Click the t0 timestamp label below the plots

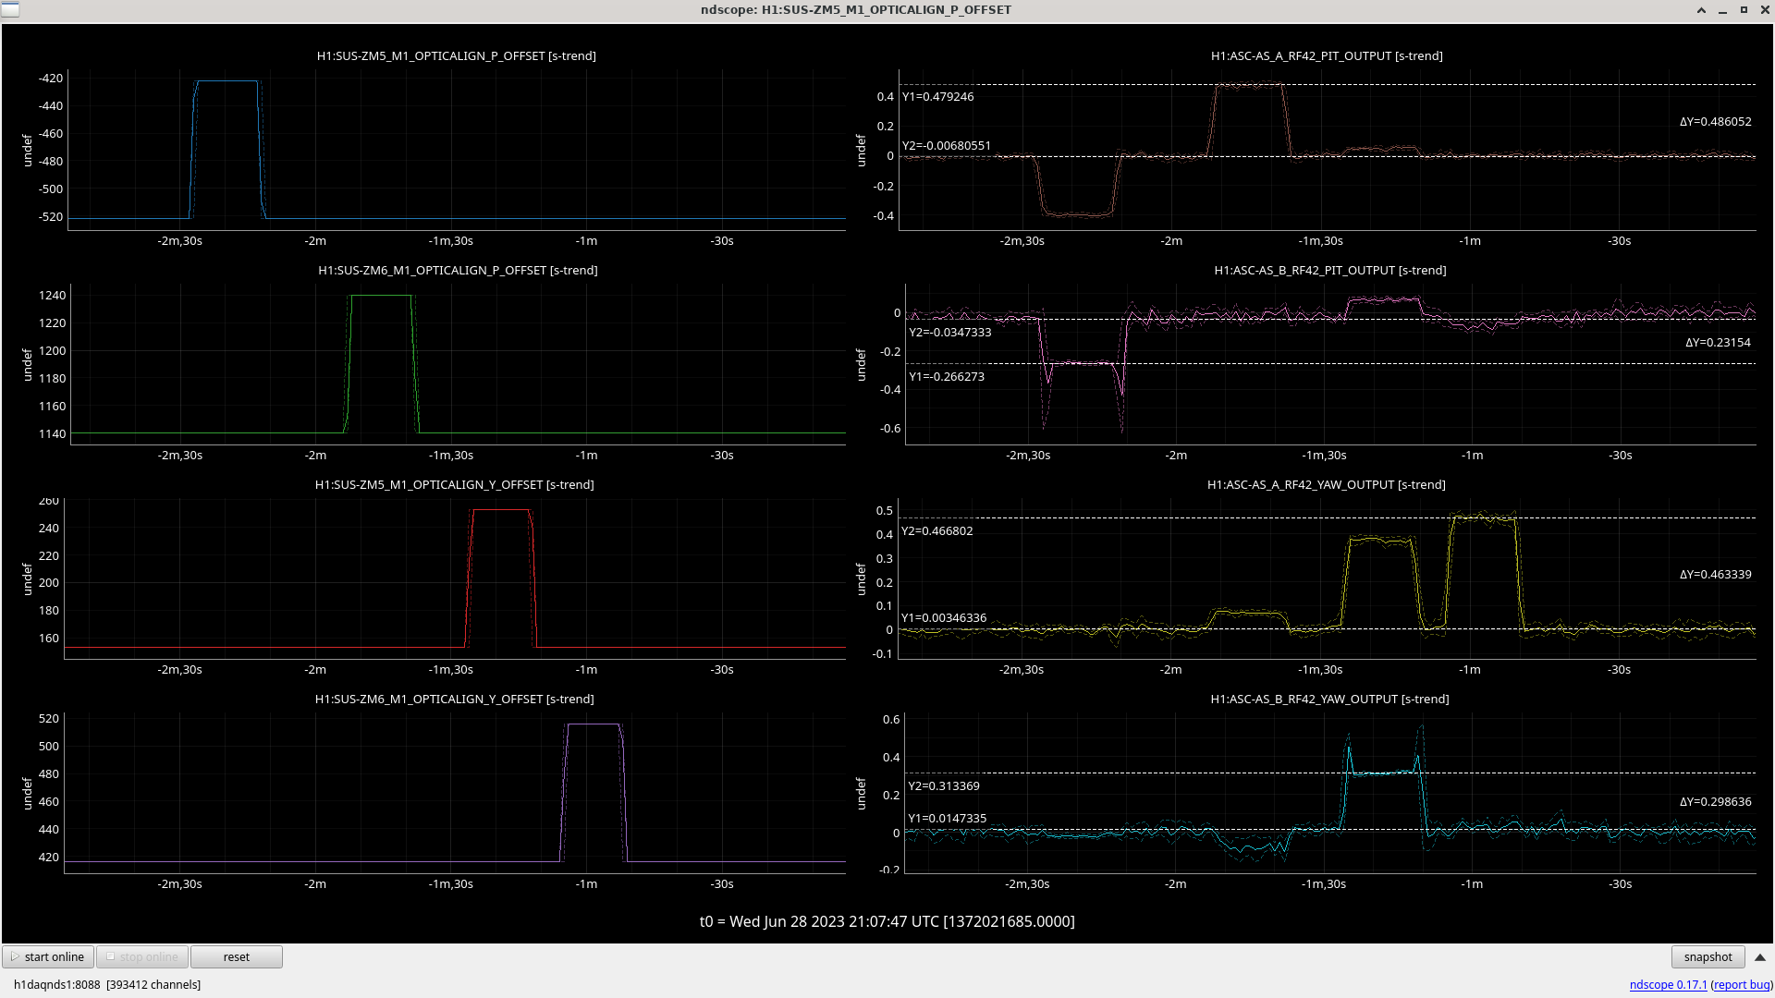887,921
